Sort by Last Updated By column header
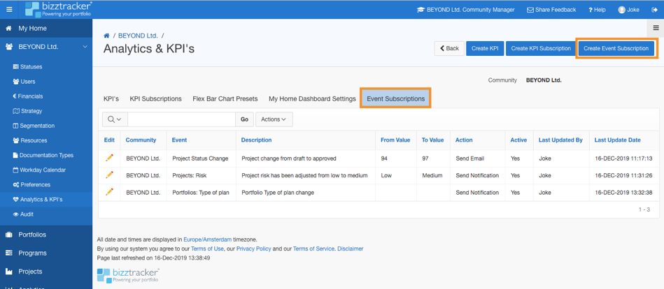Image resolution: width=664 pixels, height=289 pixels. 560,140
